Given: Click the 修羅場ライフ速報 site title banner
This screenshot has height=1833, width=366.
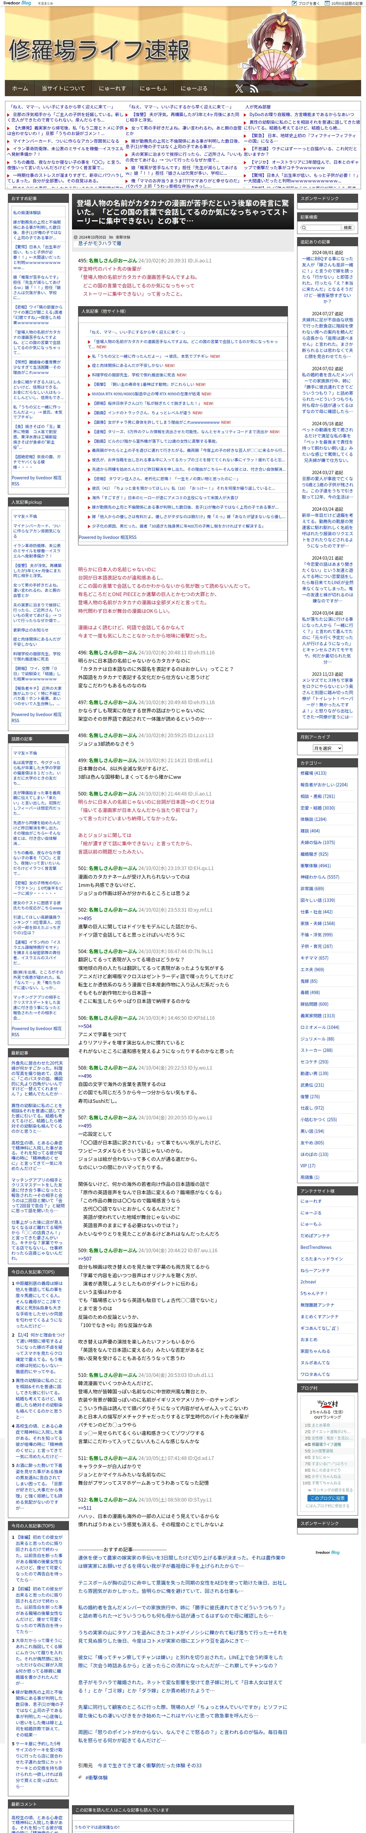Looking at the screenshot, I should click(99, 50).
